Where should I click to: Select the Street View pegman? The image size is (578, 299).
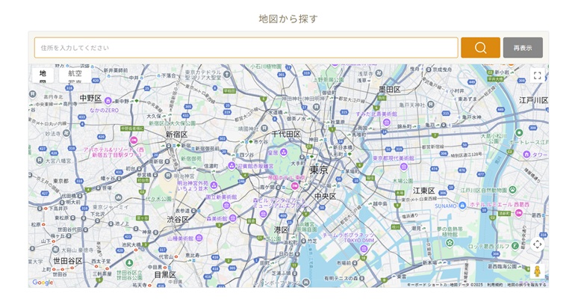click(x=538, y=271)
